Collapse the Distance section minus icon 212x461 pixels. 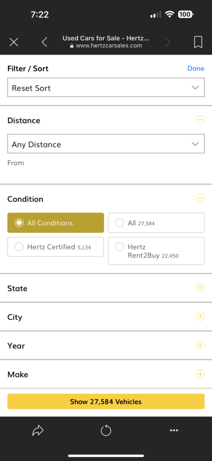pyautogui.click(x=200, y=120)
